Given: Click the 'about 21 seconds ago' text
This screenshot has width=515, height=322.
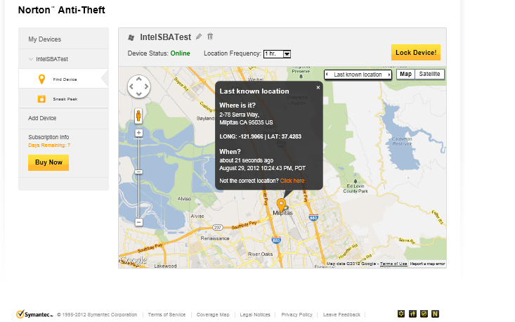Looking at the screenshot, I should point(247,160).
